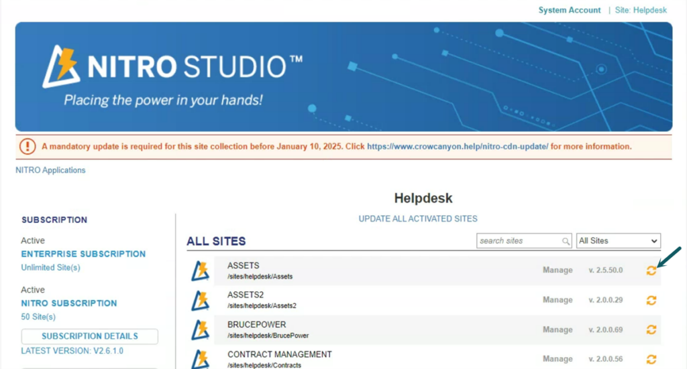Select the CONTRACT MANAGEMENT site name
Viewport: 687px width, 369px height.
[280, 354]
